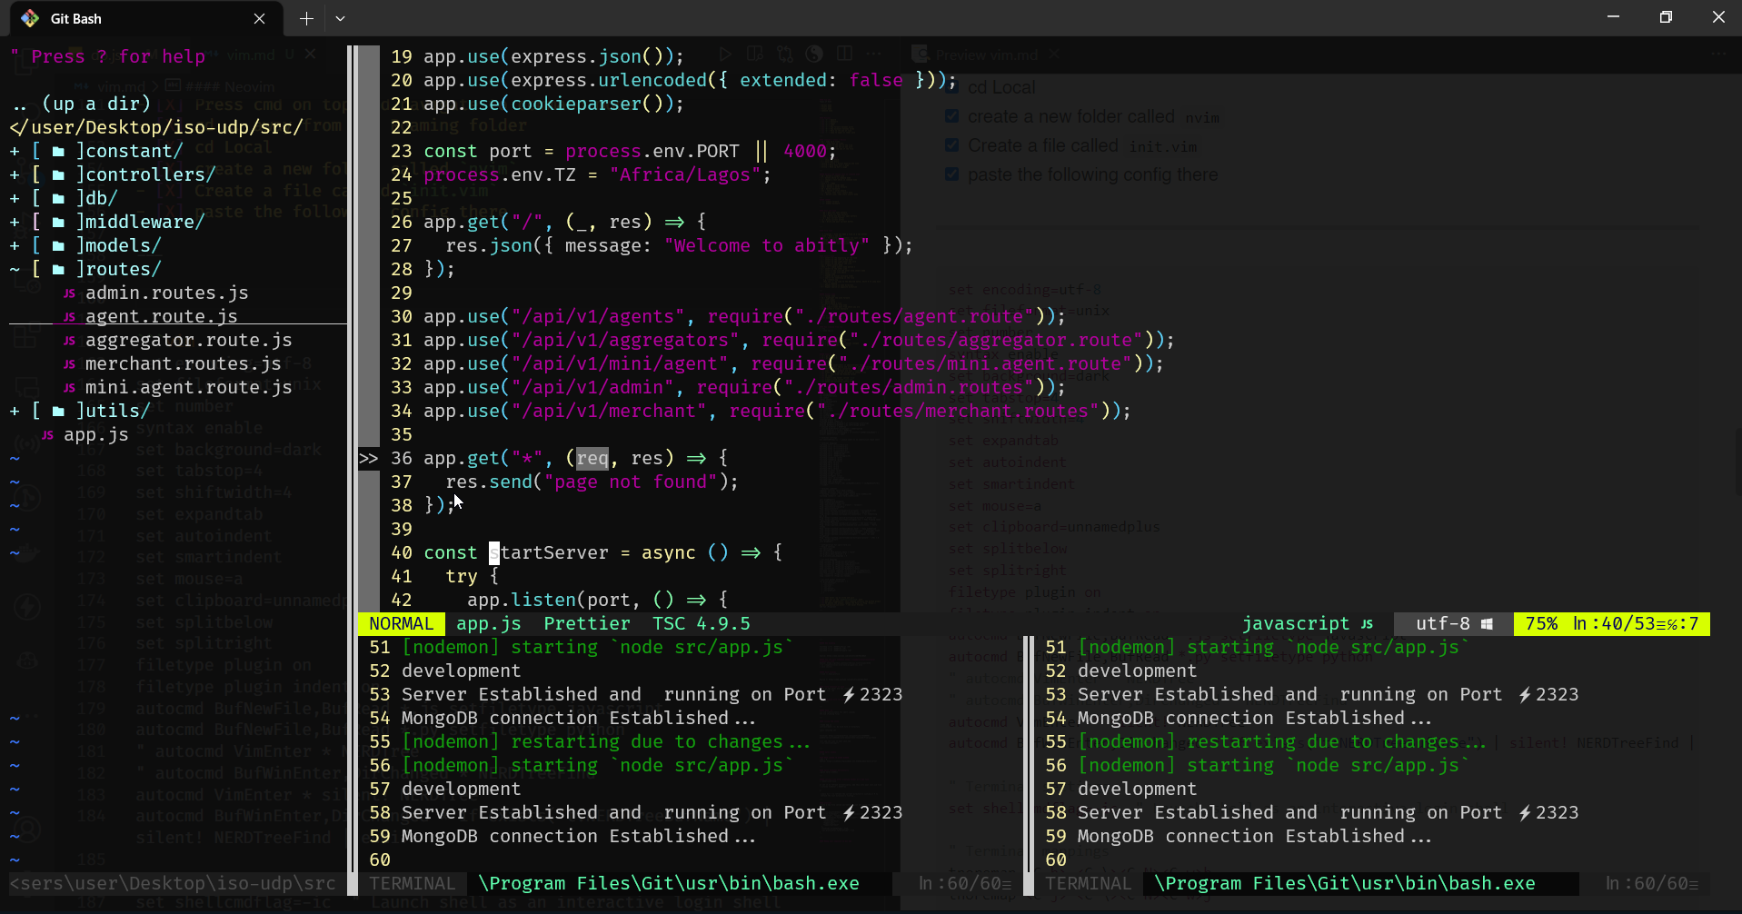Click split editor icon in VS Code toolbar
Image resolution: width=1742 pixels, height=914 pixels.
[844, 55]
